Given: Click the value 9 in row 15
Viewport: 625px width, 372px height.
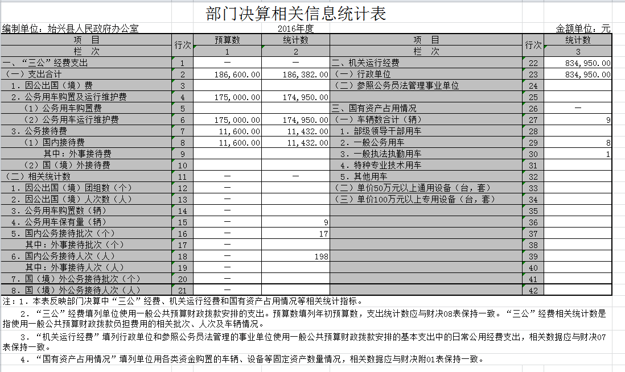Looking at the screenshot, I should 296,222.
